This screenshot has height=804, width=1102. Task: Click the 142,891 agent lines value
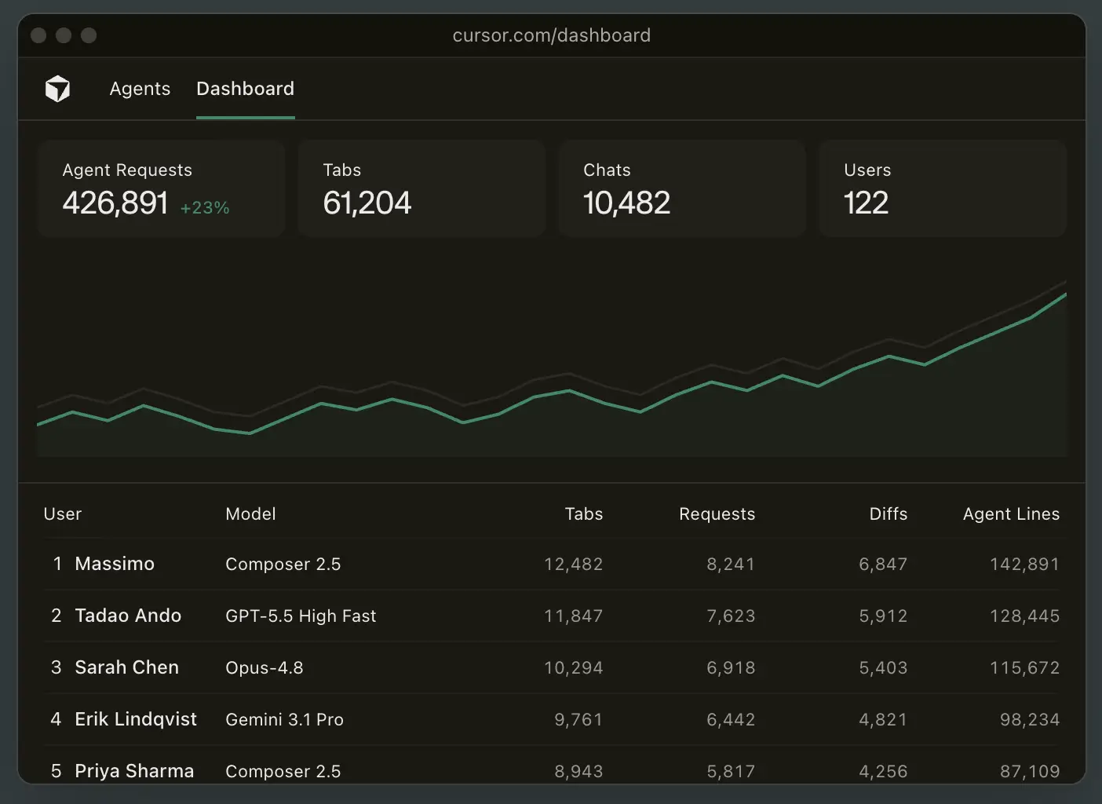1024,565
